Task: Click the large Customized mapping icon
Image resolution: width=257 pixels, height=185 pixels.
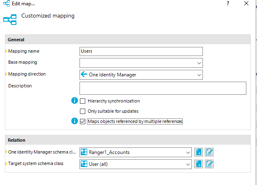Action: [x=10, y=20]
